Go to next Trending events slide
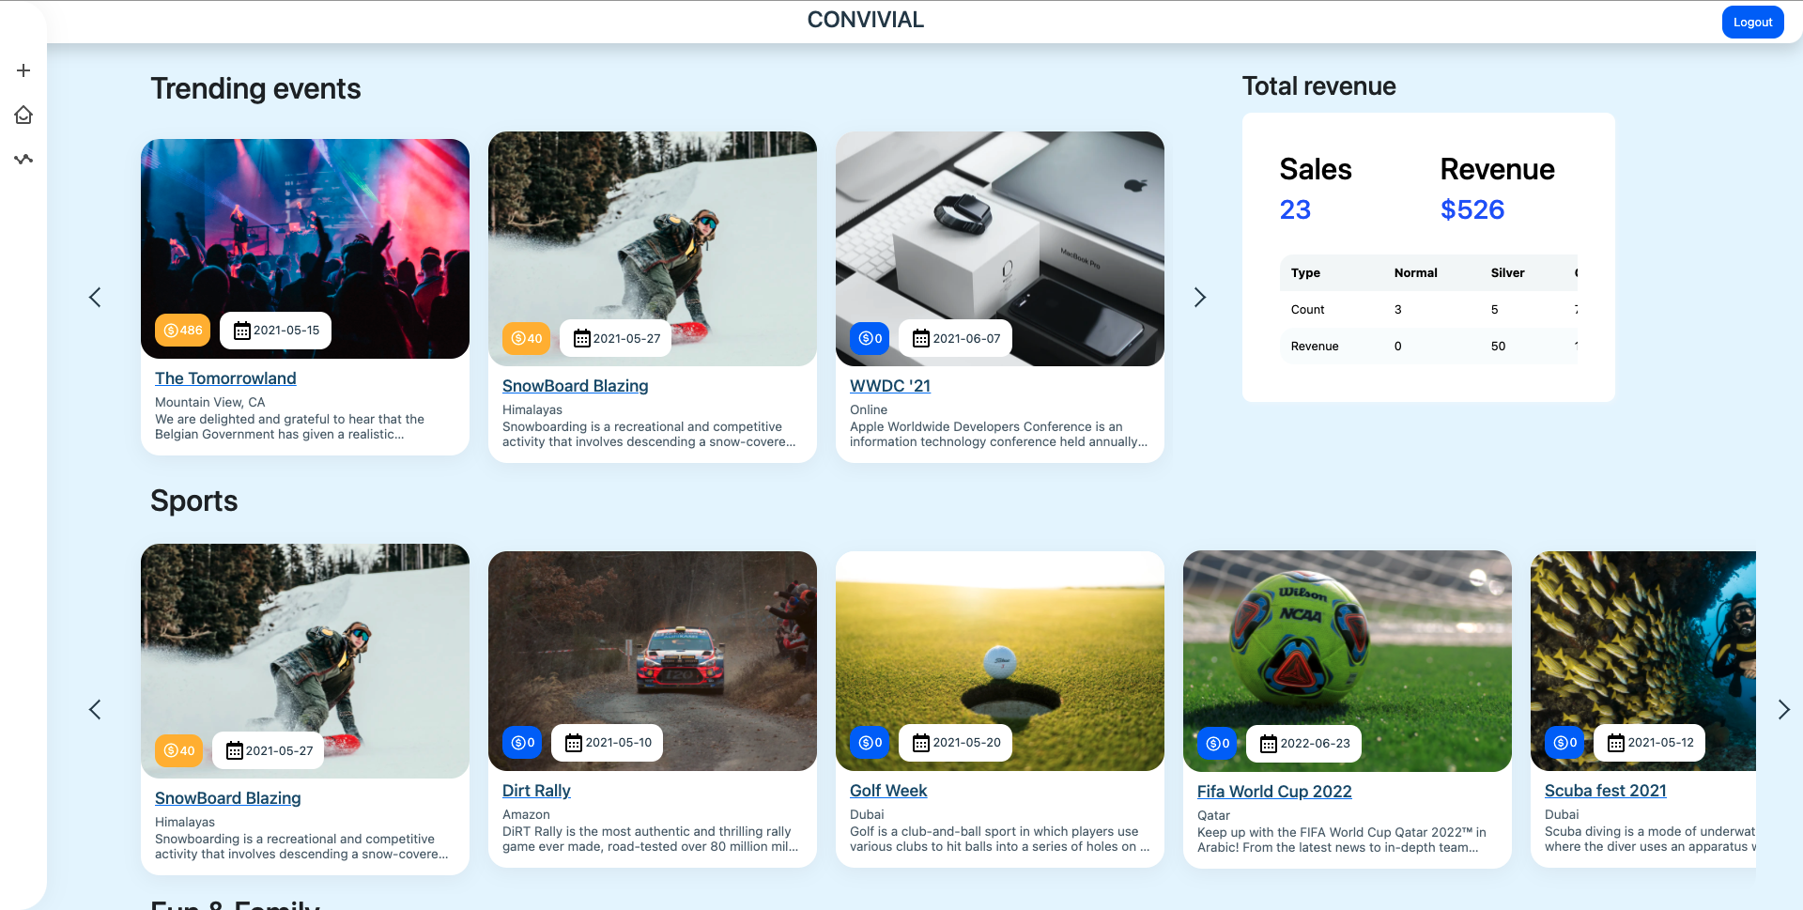The width and height of the screenshot is (1803, 910). pos(1199,298)
